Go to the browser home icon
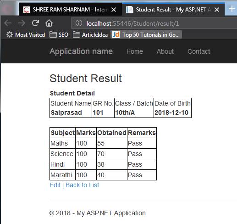 49,23
